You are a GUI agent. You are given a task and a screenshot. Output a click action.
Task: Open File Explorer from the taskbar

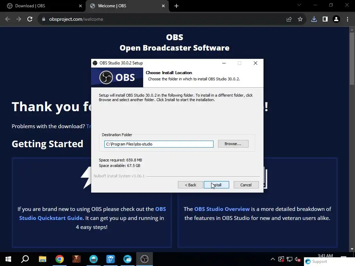pyautogui.click(x=42, y=259)
